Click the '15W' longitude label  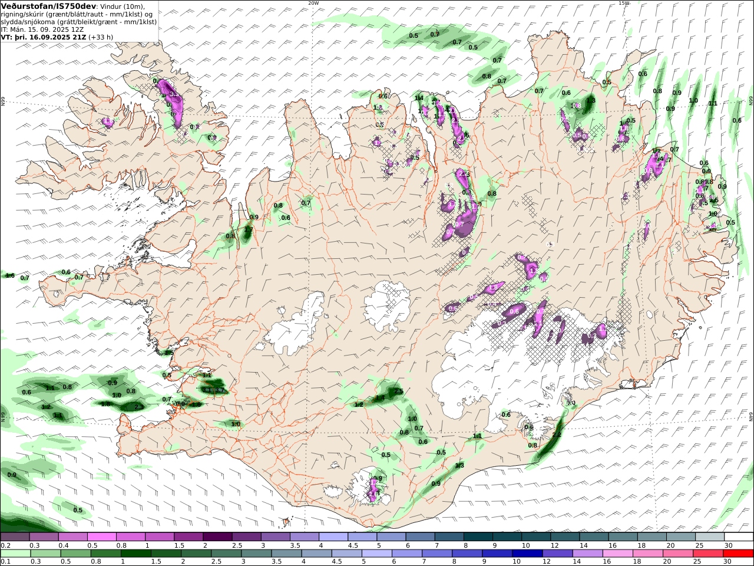623,3
